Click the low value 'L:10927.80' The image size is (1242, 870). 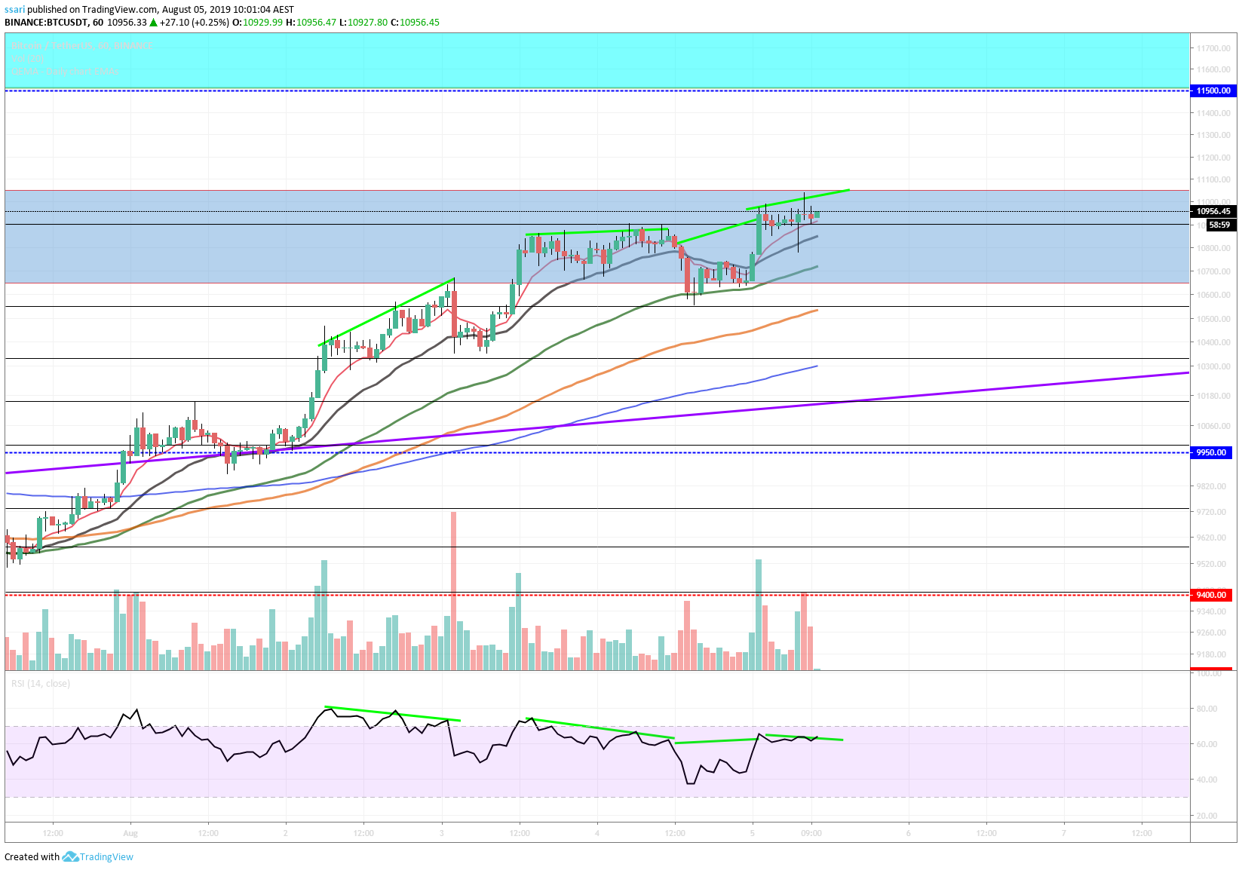click(363, 23)
